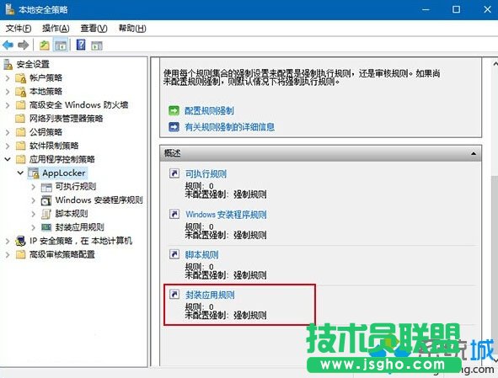Select 软件限制策略 in tree
Image resolution: width=498 pixels, height=378 pixels.
[54, 146]
